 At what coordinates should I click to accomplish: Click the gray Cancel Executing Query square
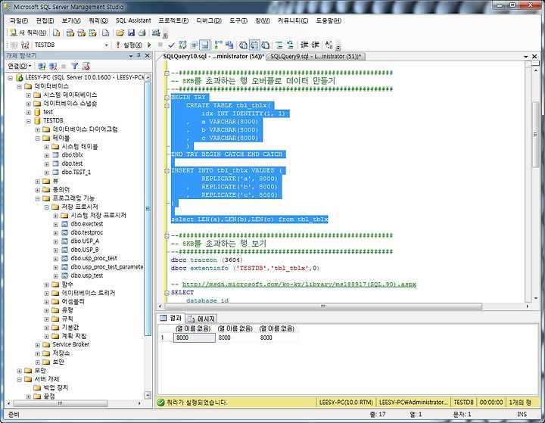[160, 45]
